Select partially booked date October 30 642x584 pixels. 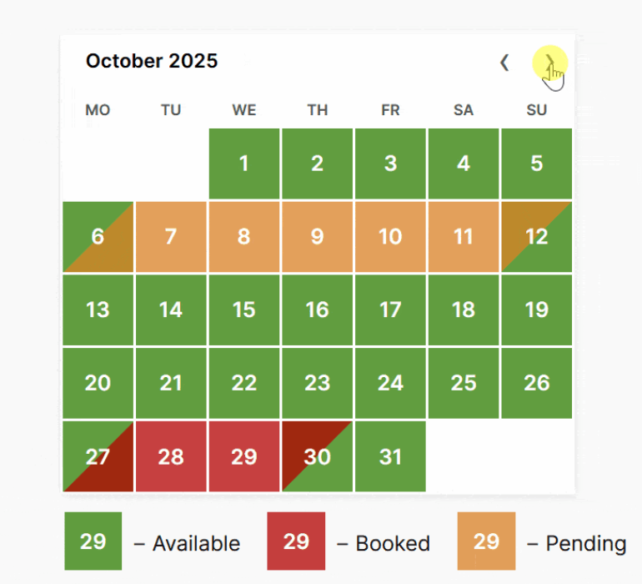coord(318,456)
